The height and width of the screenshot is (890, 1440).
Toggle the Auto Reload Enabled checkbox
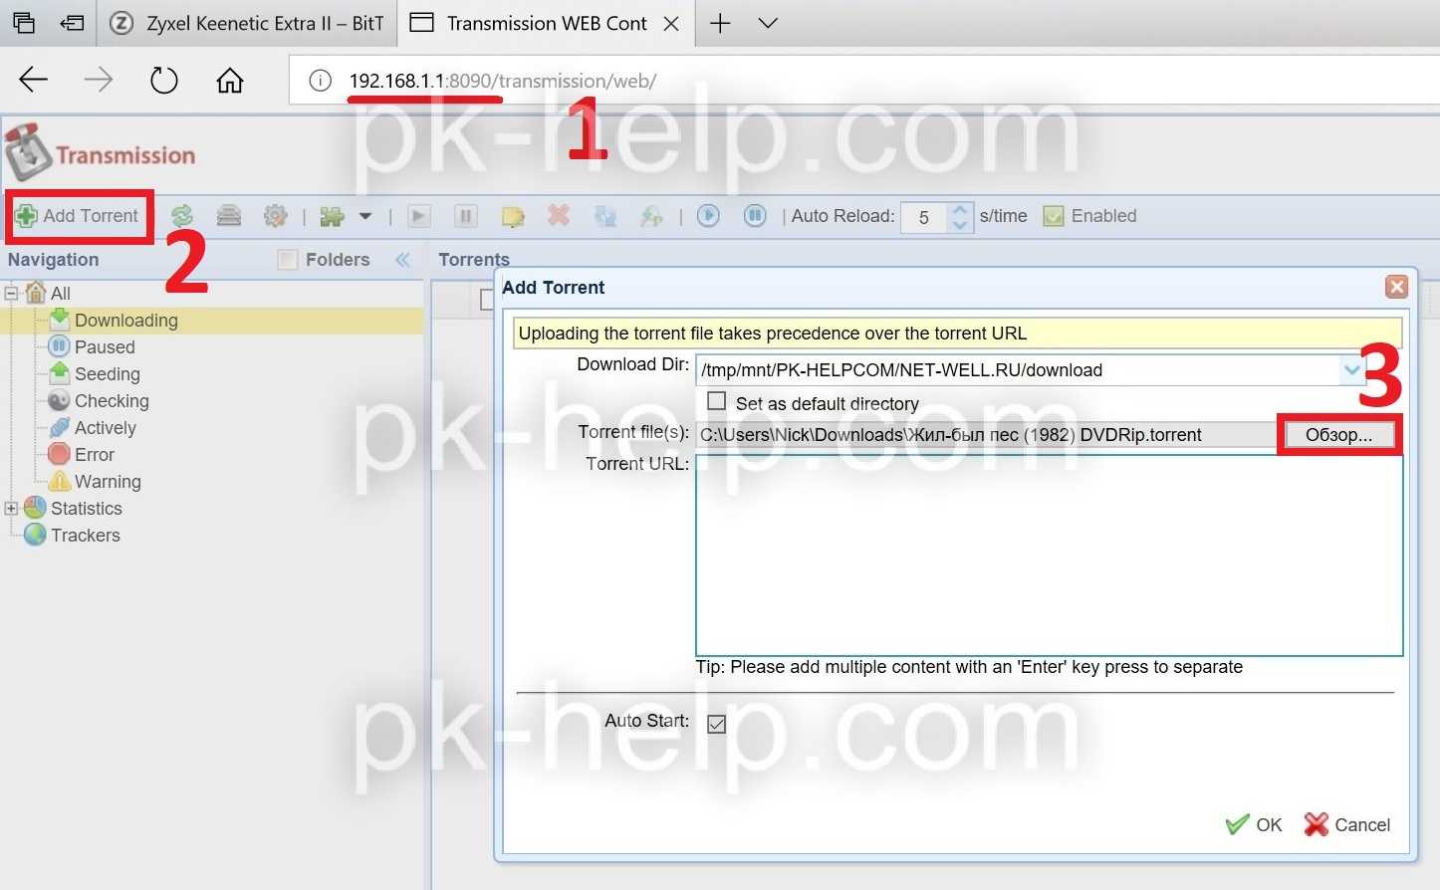click(x=1053, y=216)
